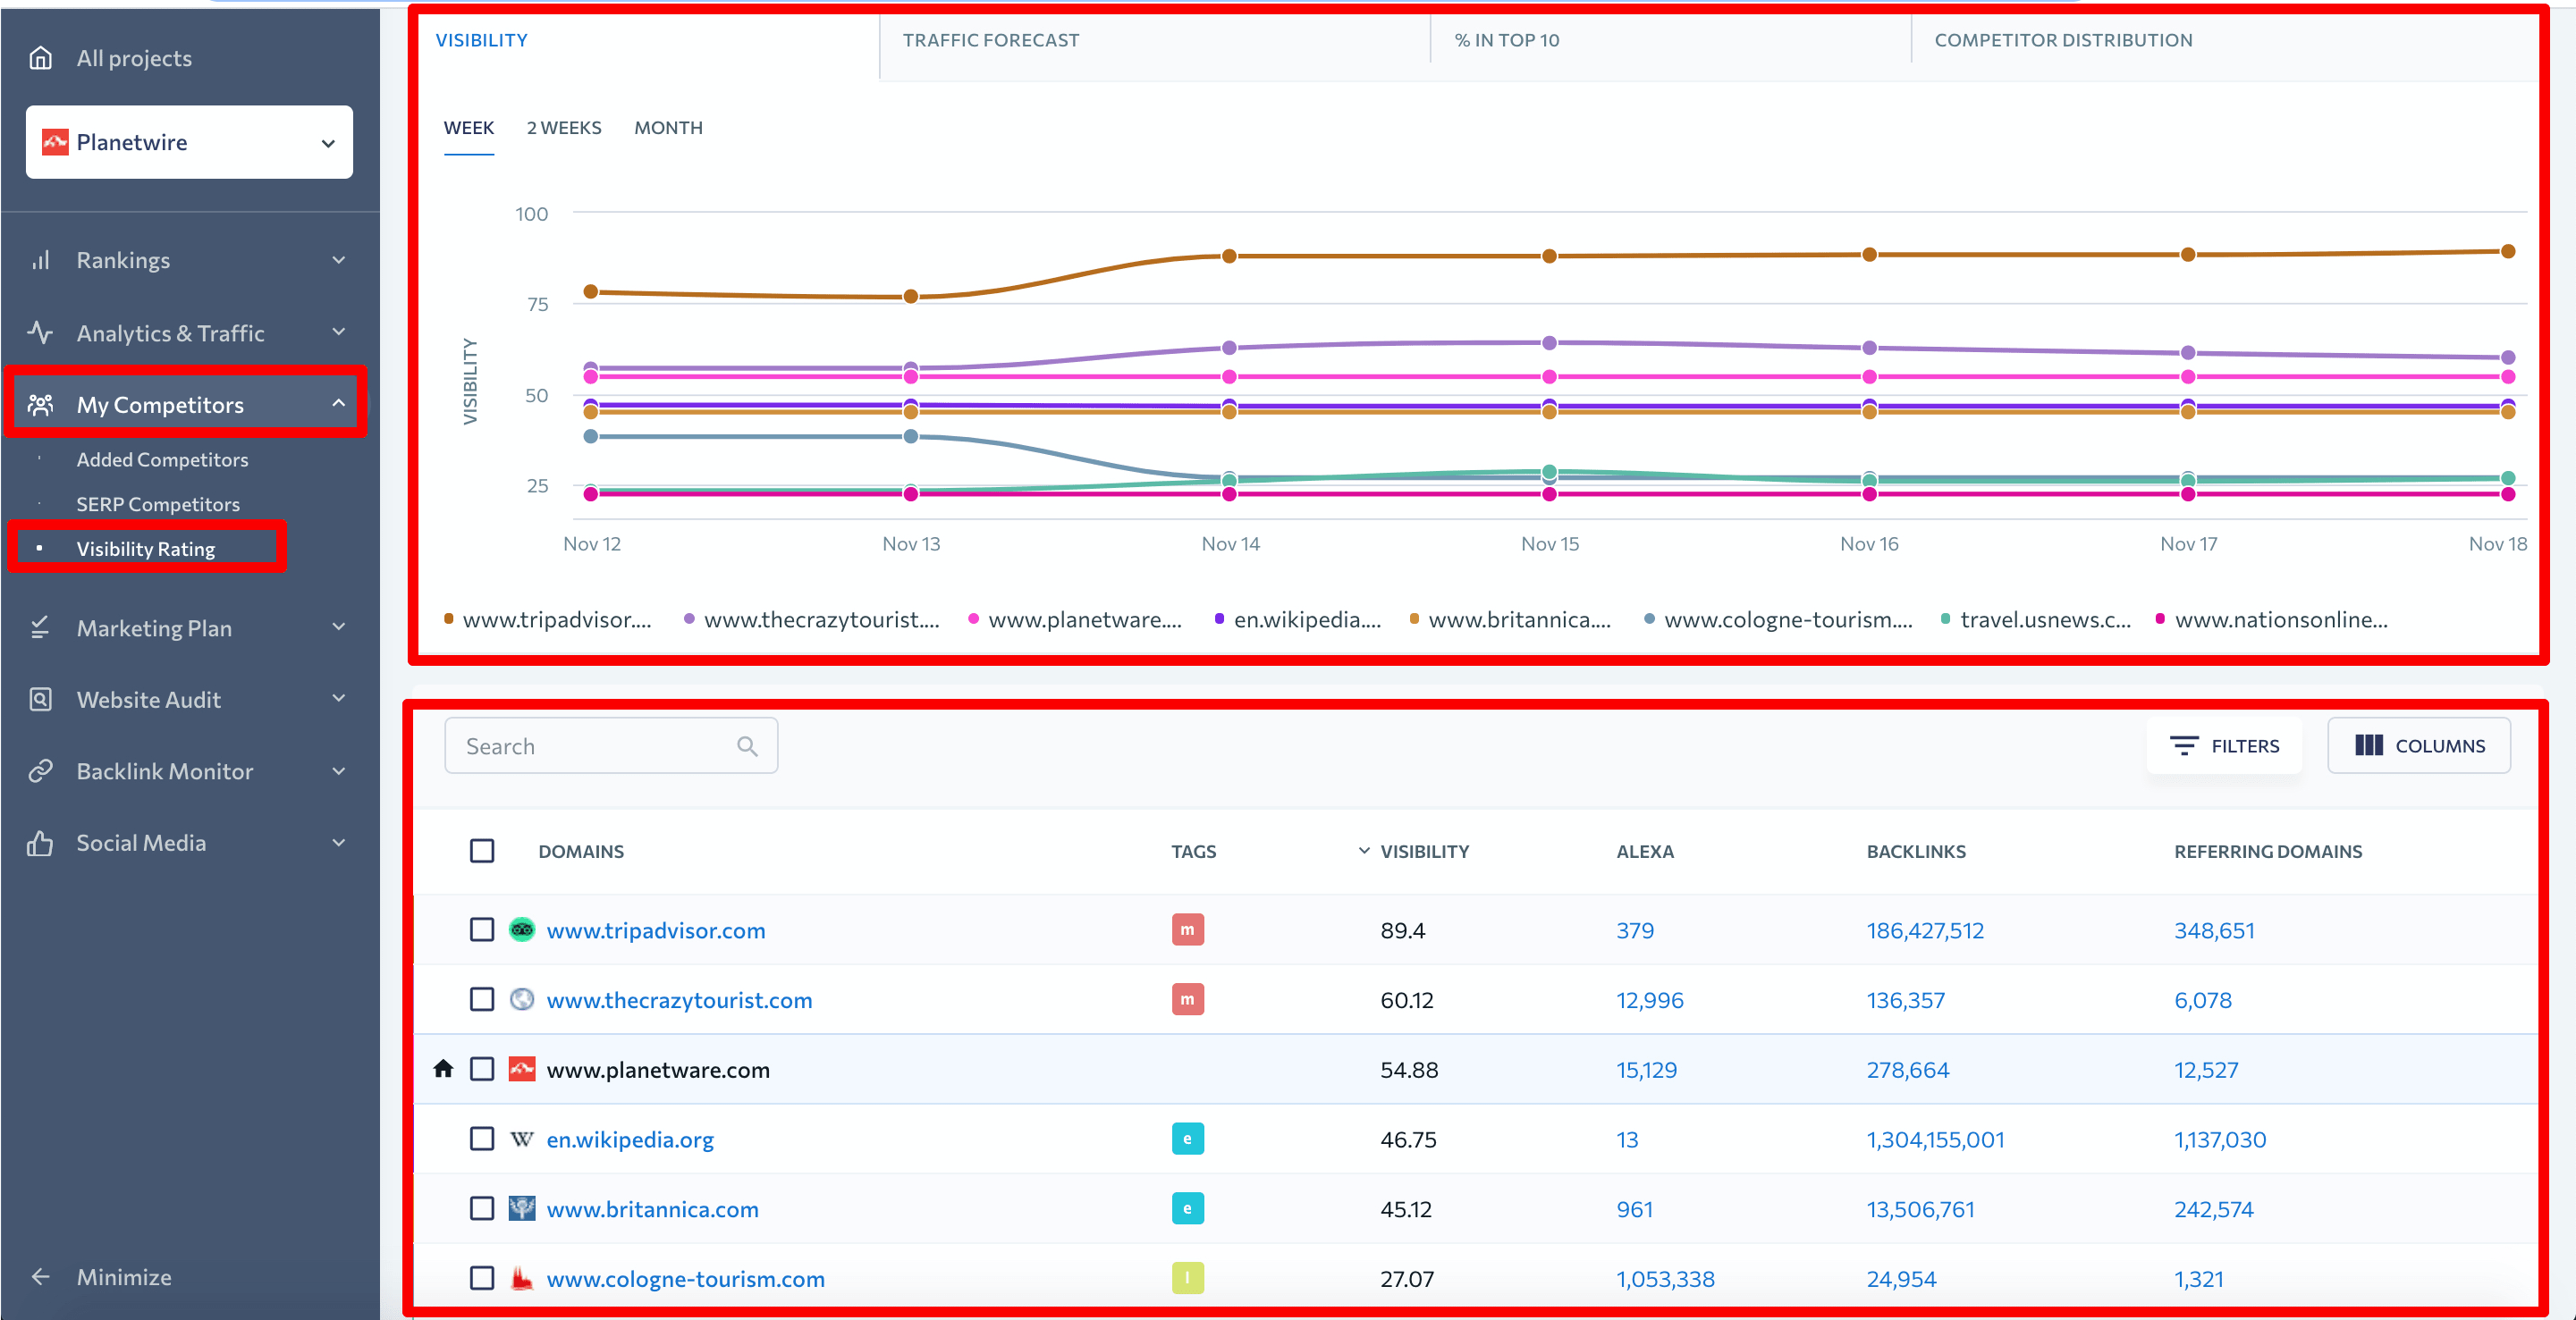The height and width of the screenshot is (1320, 2576).
Task: Open the www.tripadvisor.com link
Action: coord(656,930)
